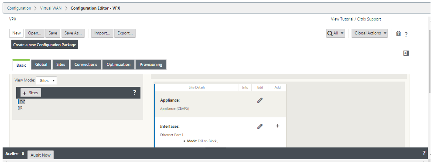This screenshot has height=164, width=434.
Task: Add an interface with the plus icon
Action: point(277,126)
